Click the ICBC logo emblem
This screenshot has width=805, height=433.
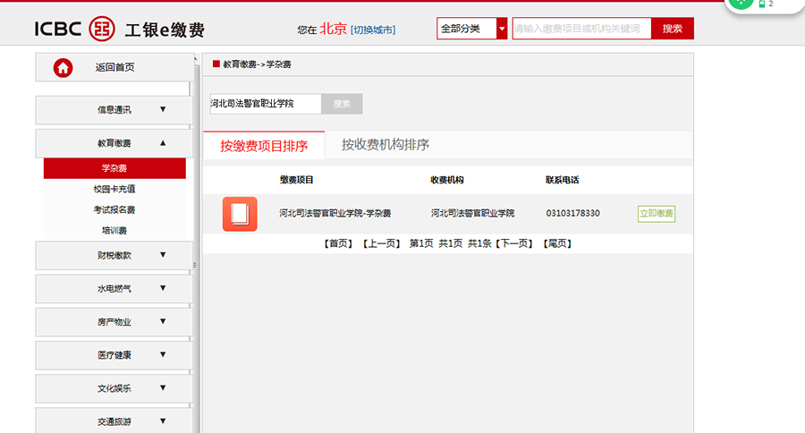pyautogui.click(x=102, y=29)
